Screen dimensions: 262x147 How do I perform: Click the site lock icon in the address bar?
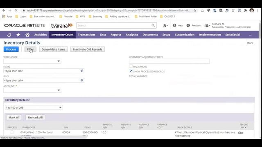[x=24, y=10]
